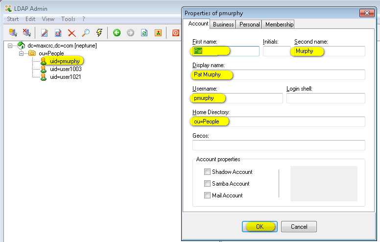This screenshot has height=242, width=380.
Task: Click the LDAP Admin title bar app icon
Action: (8, 8)
